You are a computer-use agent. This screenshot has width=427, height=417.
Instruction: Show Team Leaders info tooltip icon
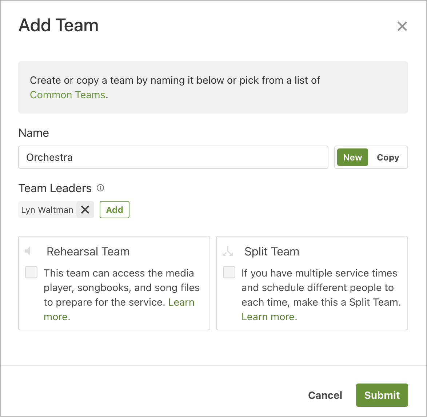[100, 188]
